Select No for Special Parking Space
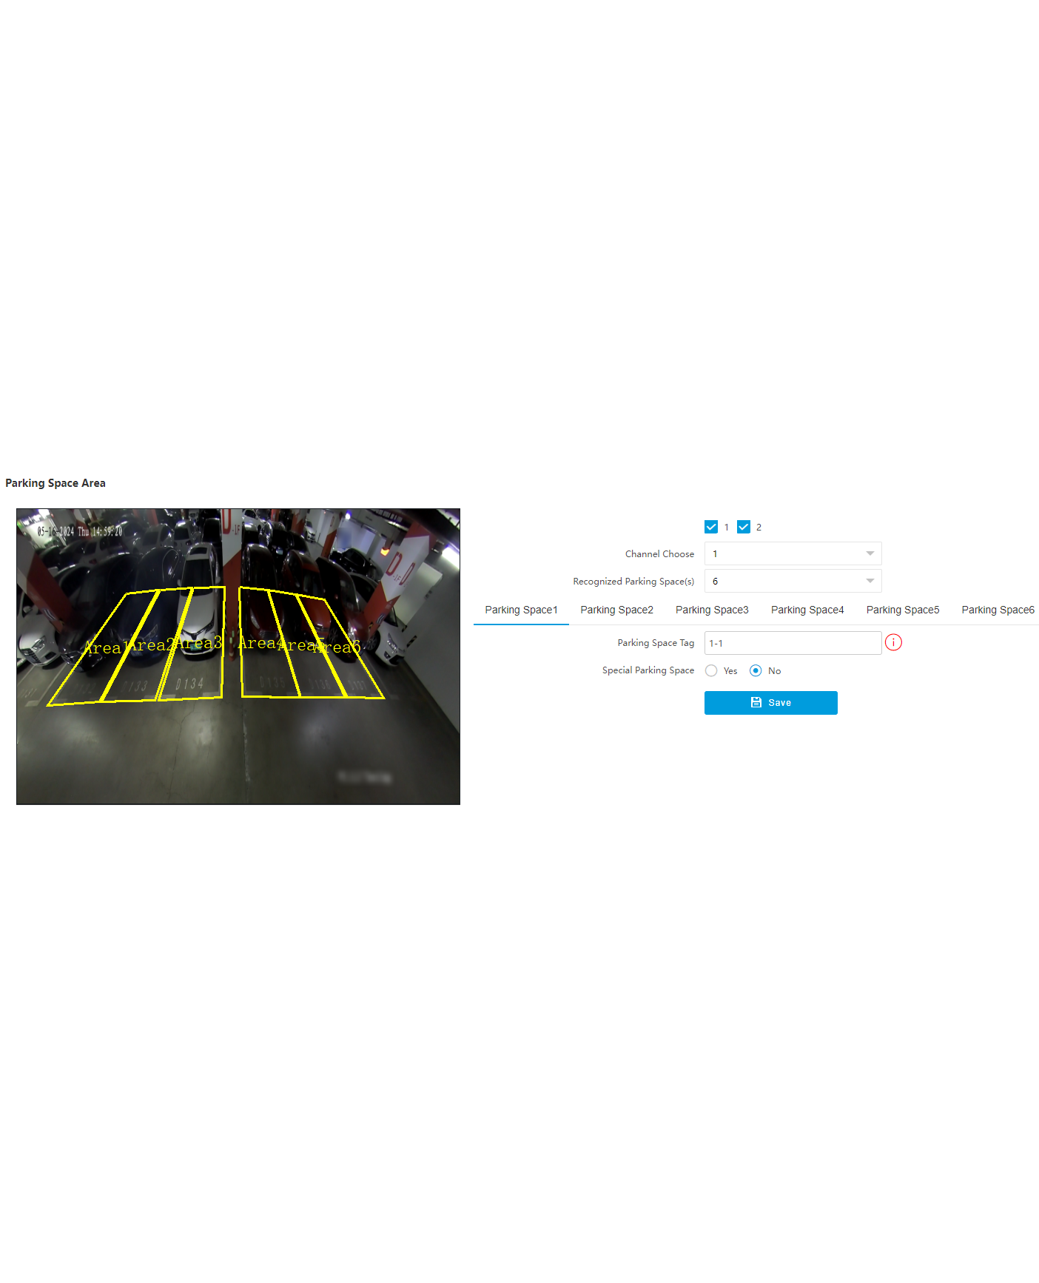This screenshot has width=1039, height=1283. tap(756, 670)
